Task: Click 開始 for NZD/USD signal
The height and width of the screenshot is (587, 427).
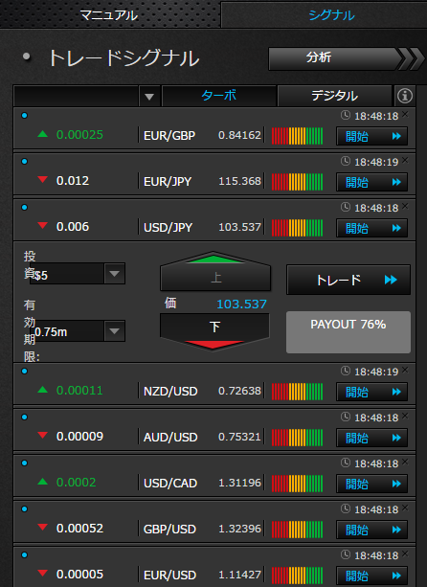Action: [371, 392]
